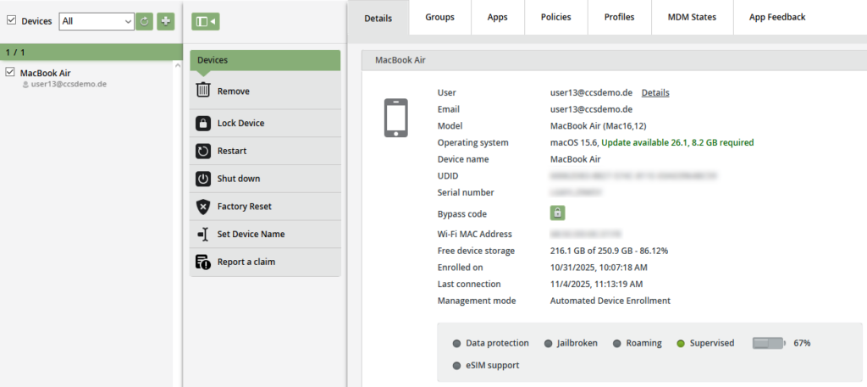Click the trash icon for Remove
867x387 pixels.
(203, 91)
